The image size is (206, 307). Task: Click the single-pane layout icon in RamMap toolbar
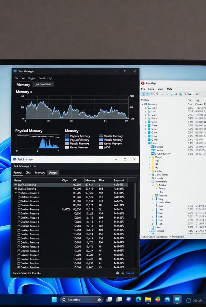pos(143,94)
